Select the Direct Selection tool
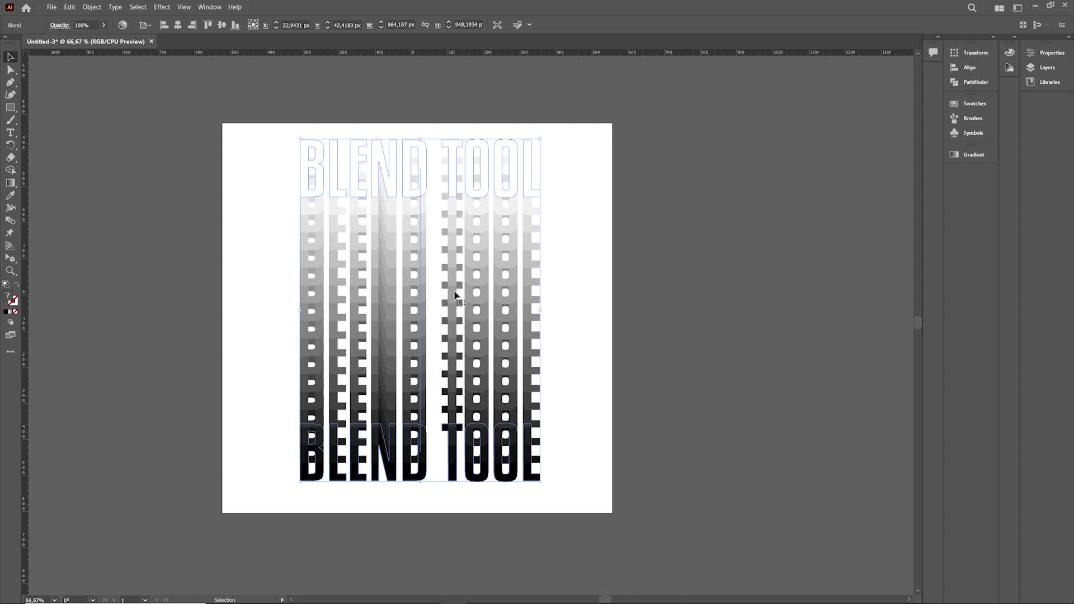The height and width of the screenshot is (604, 1074). coord(10,70)
